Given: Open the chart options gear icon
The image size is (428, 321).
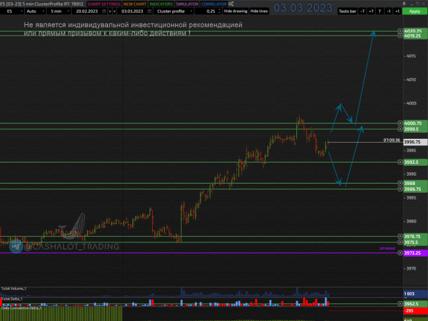Looking at the screenshot, I should click(231, 4).
